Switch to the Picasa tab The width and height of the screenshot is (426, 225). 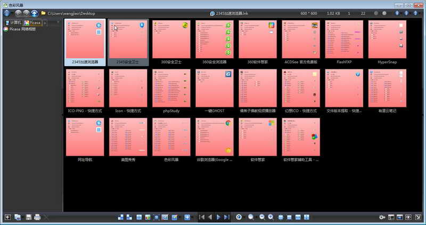[x=32, y=23]
